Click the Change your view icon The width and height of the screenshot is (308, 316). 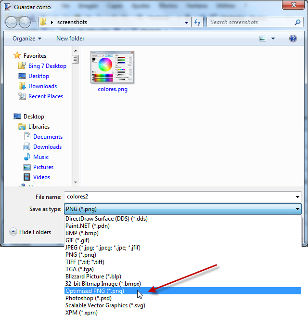click(x=263, y=39)
